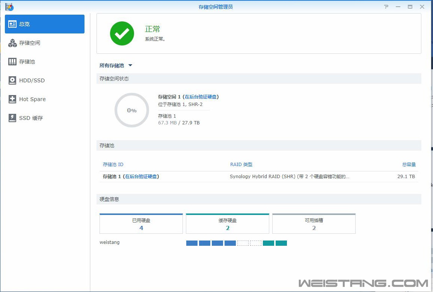Select the first blue disk slot of weistang
Image resolution: width=433 pixels, height=292 pixels.
click(x=192, y=243)
